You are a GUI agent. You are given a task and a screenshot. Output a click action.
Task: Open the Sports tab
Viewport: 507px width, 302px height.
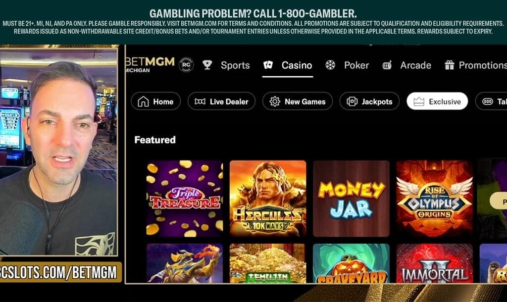coord(235,65)
